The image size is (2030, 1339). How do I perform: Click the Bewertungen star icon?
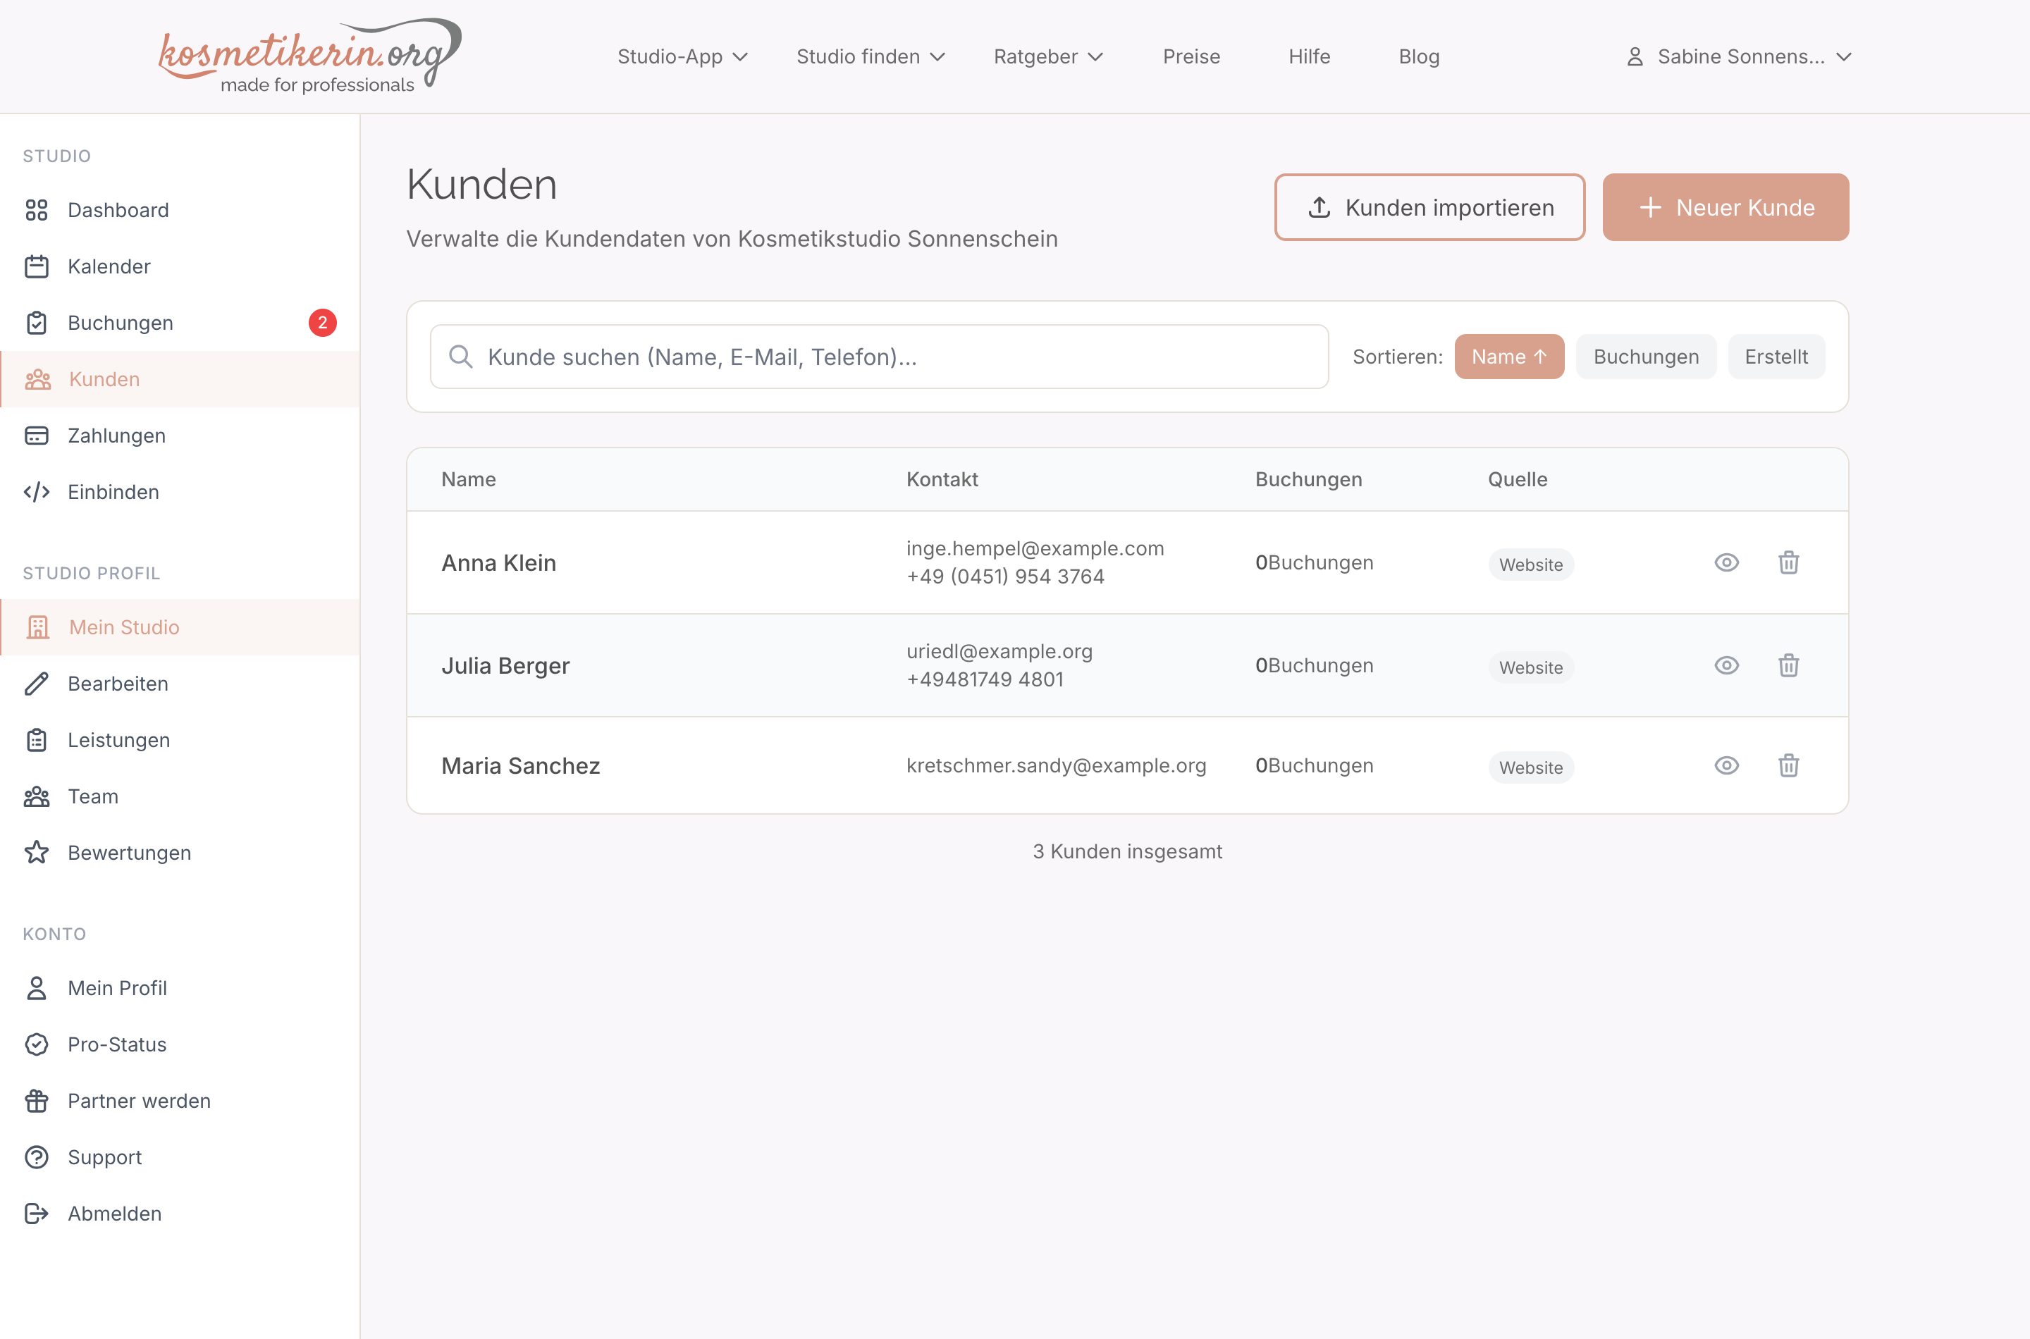(x=37, y=852)
